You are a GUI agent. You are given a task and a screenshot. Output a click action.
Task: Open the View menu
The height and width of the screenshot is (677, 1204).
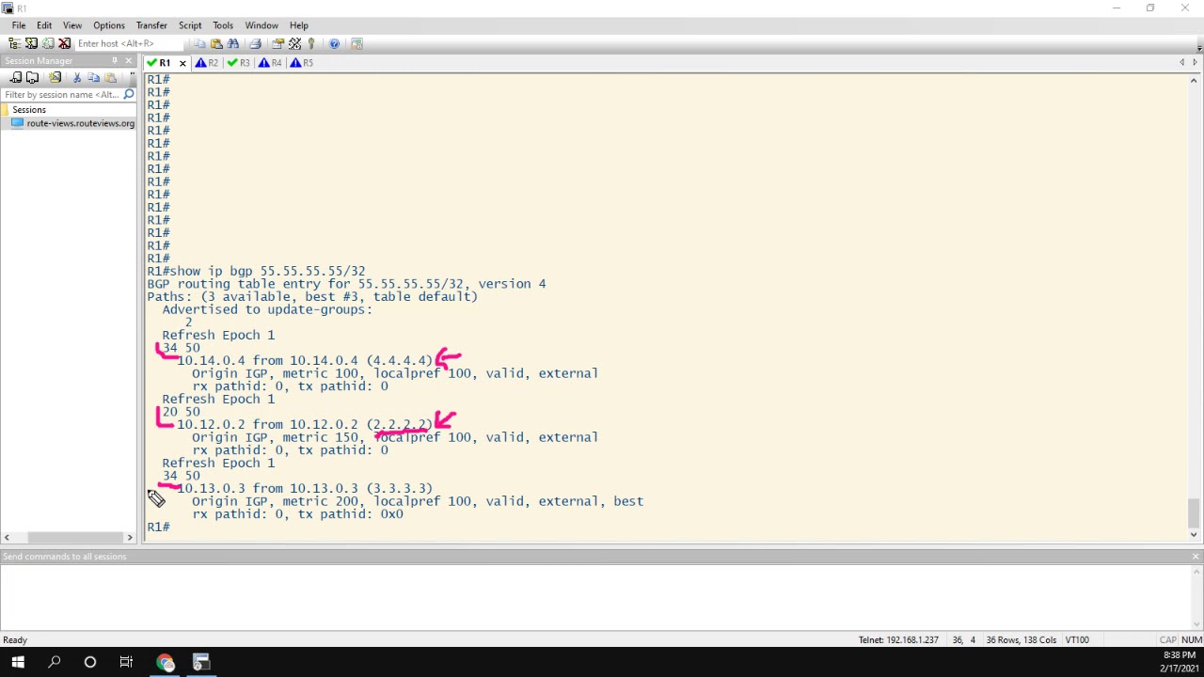[x=72, y=25]
